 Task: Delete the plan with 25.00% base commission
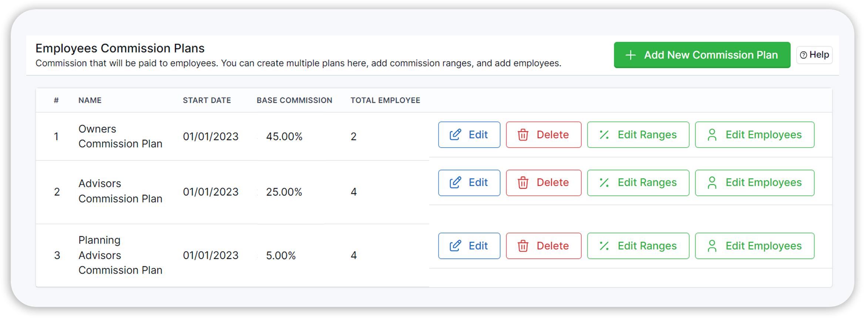point(544,183)
